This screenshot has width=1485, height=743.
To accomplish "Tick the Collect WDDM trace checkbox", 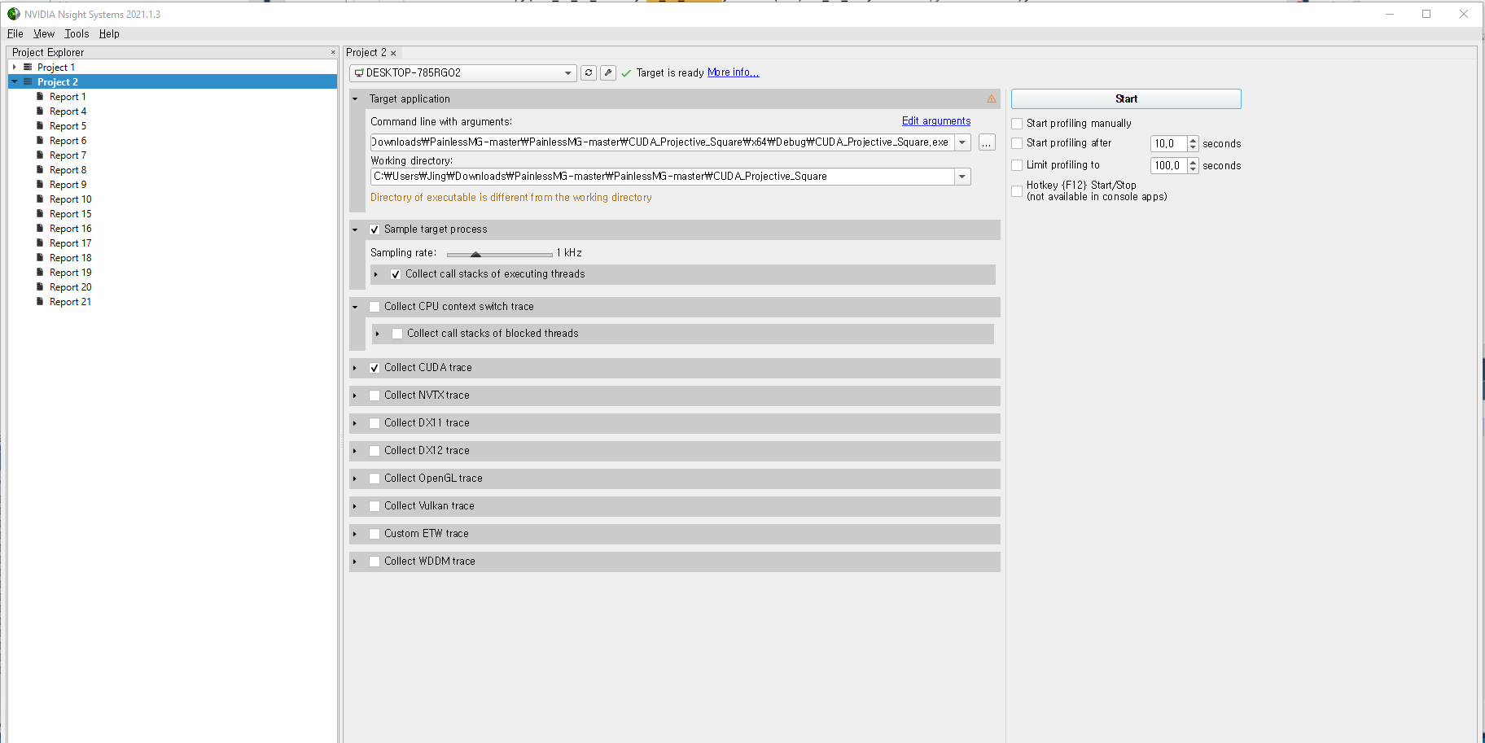I will (375, 562).
